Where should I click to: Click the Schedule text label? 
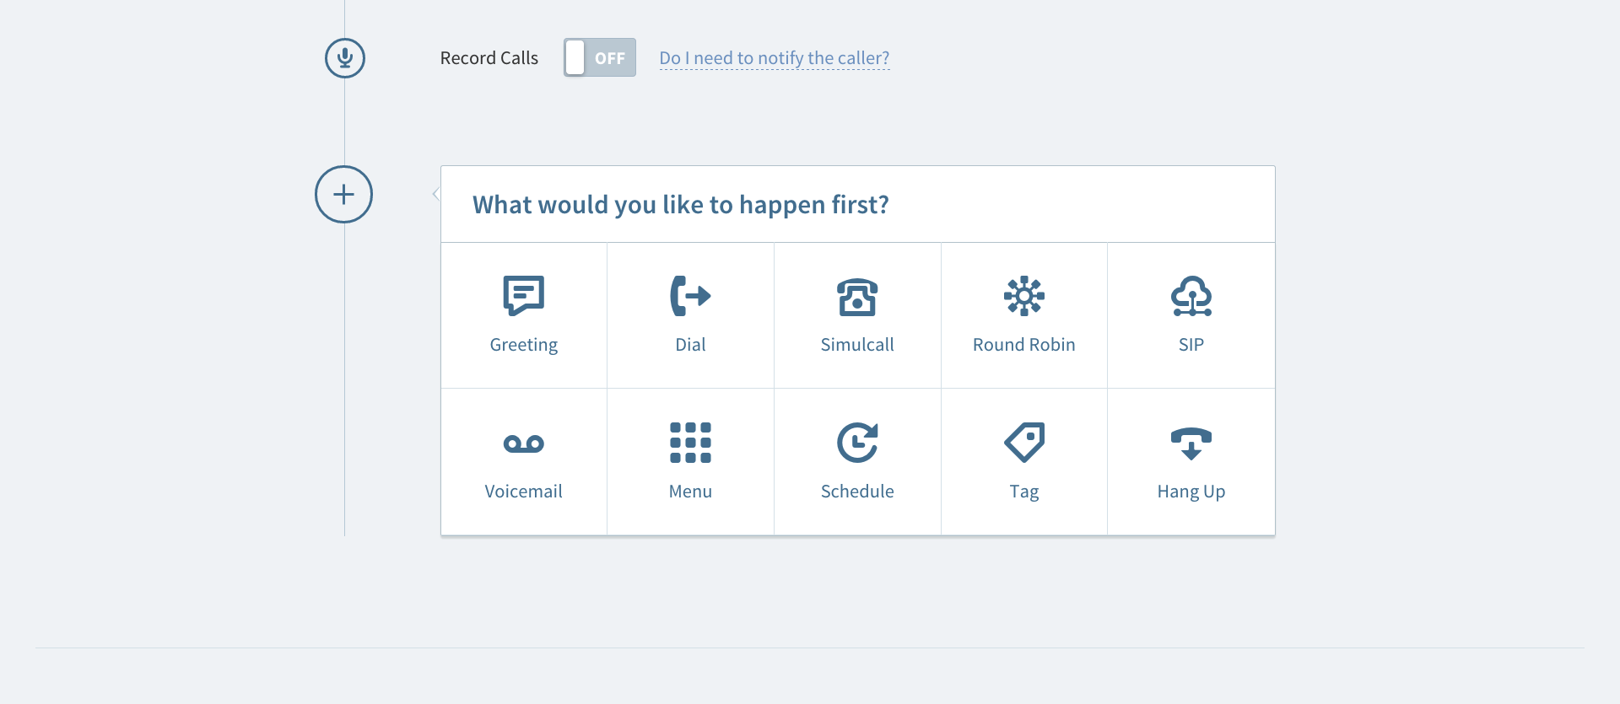click(857, 492)
